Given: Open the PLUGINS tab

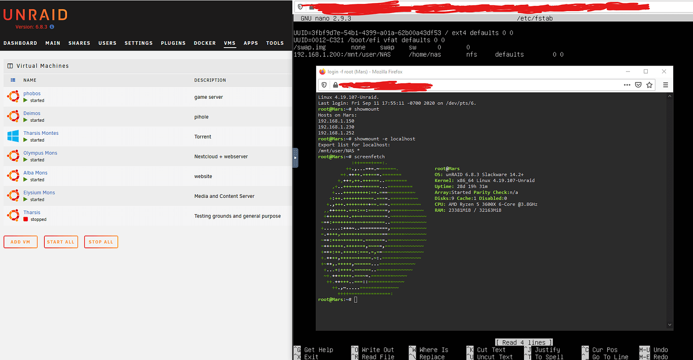Looking at the screenshot, I should tap(173, 43).
